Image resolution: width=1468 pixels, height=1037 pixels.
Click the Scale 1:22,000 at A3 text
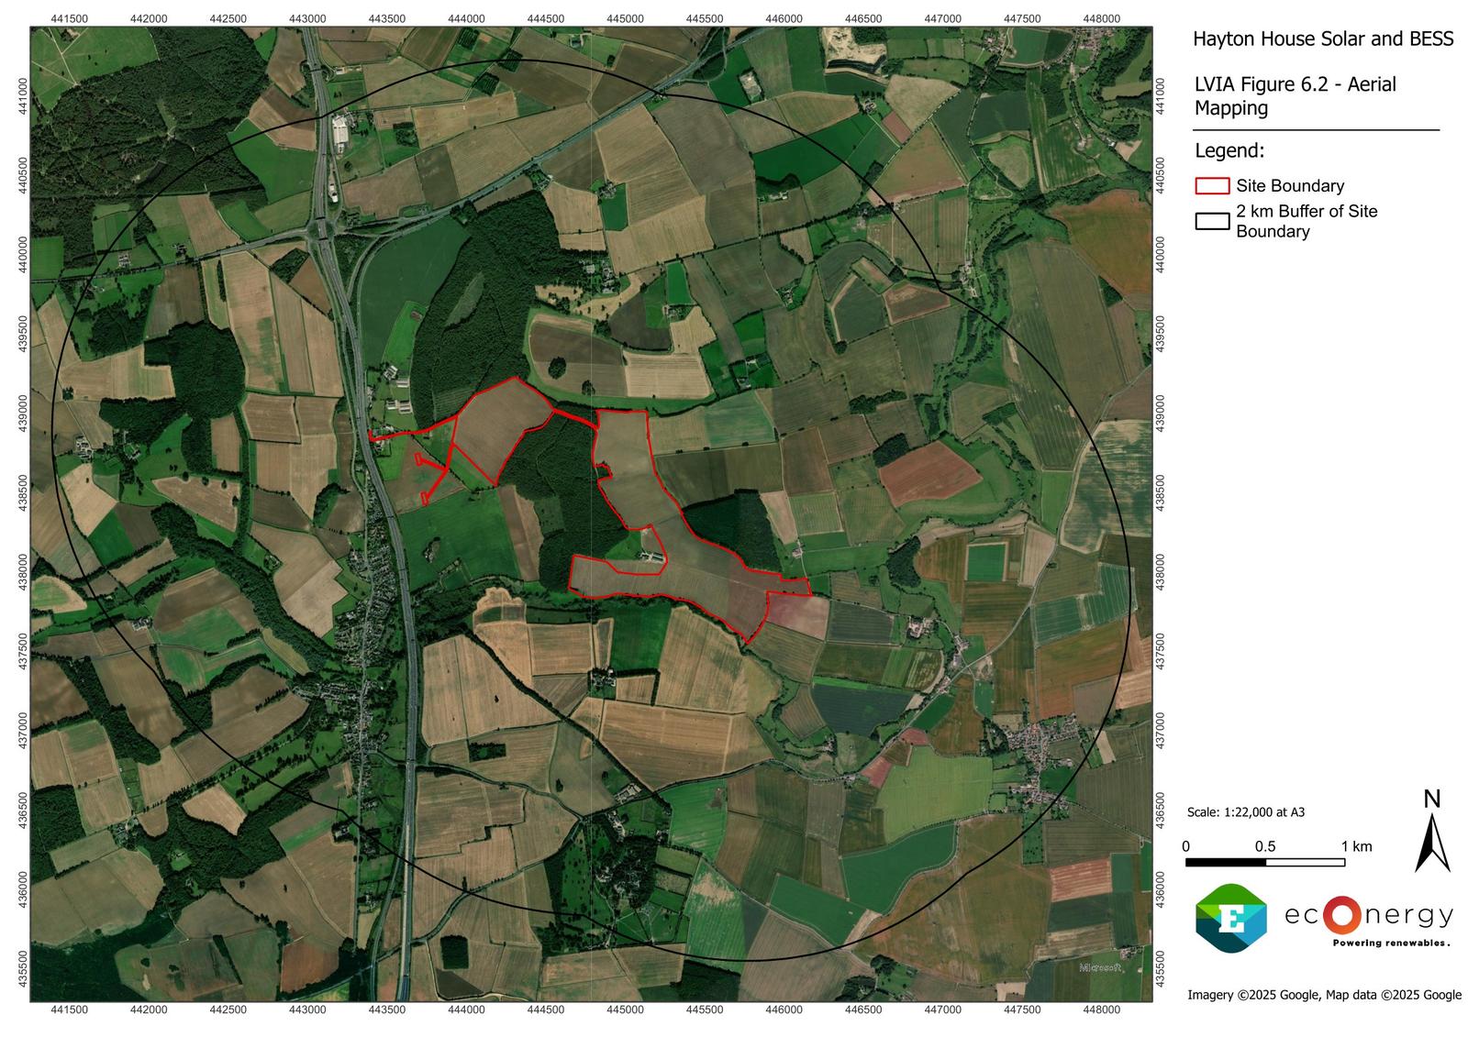pyautogui.click(x=1245, y=812)
